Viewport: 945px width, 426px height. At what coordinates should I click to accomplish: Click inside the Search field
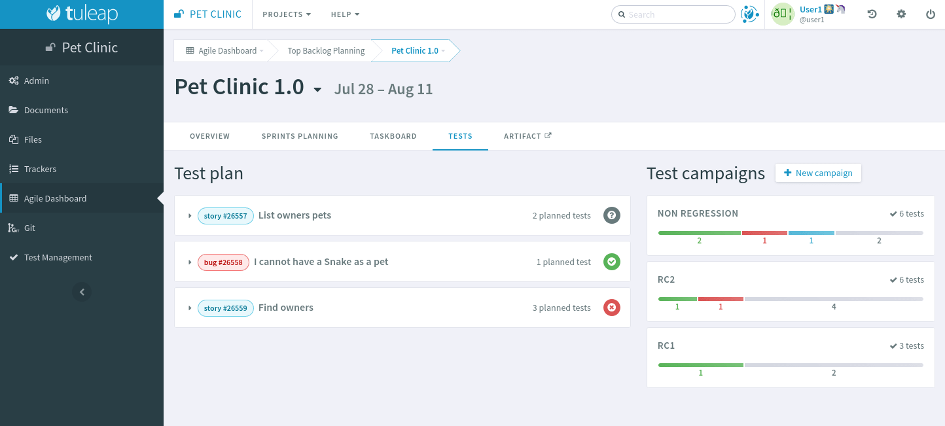[x=673, y=14]
